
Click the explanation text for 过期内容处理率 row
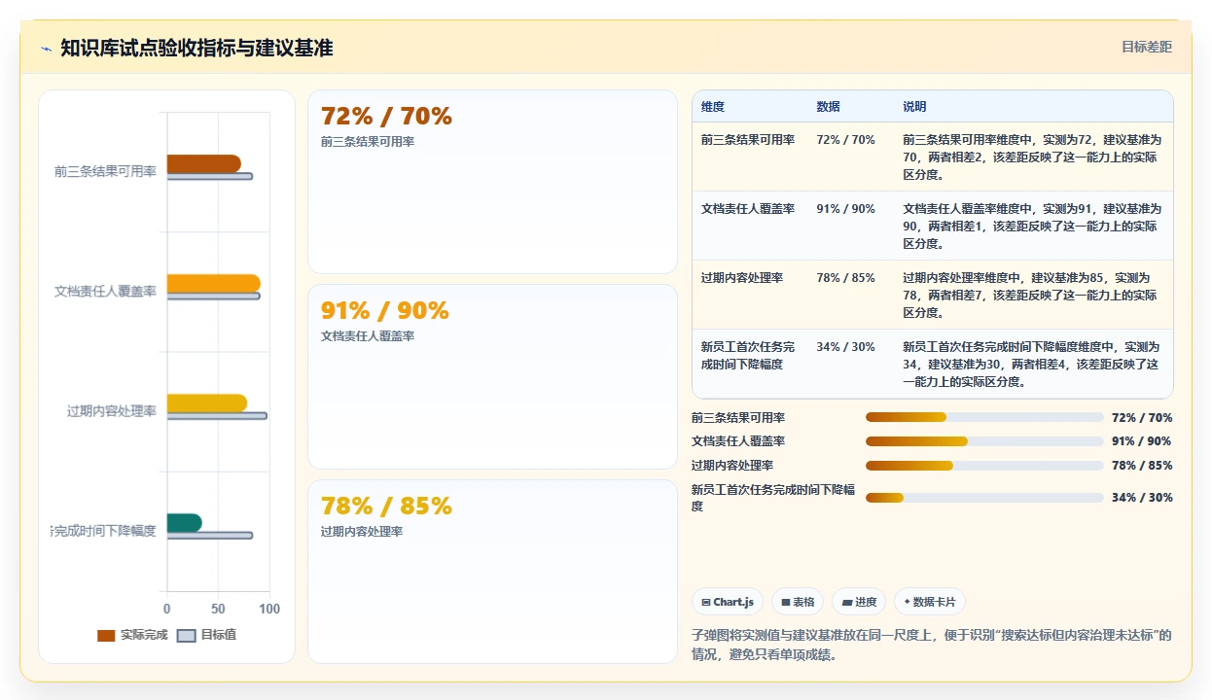1031,296
